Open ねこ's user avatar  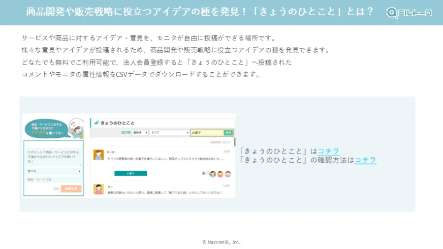click(x=98, y=189)
